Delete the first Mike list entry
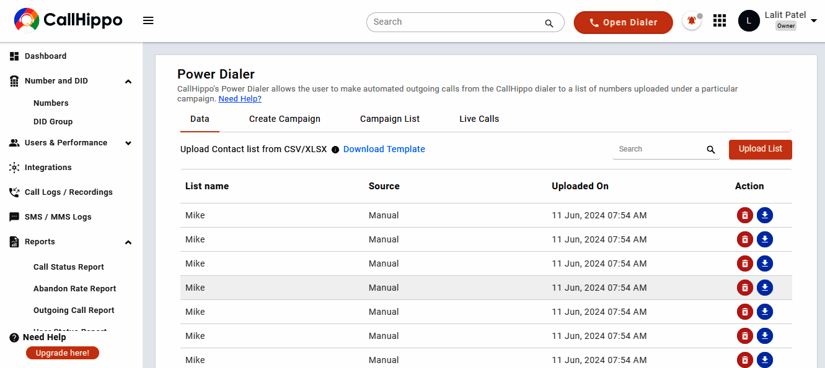 (x=745, y=215)
